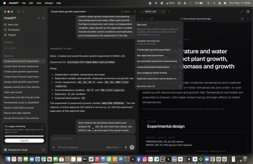This screenshot has width=253, height=164.
Task: Expand 'Run approved experiment' site tool
Action: click(x=159, y=56)
